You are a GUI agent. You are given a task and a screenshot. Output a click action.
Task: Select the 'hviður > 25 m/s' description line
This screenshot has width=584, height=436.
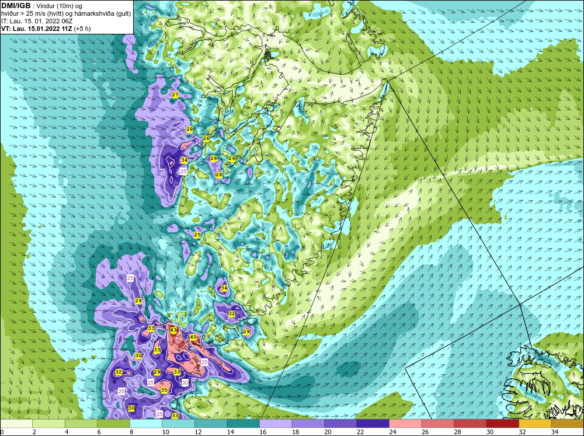66,13
